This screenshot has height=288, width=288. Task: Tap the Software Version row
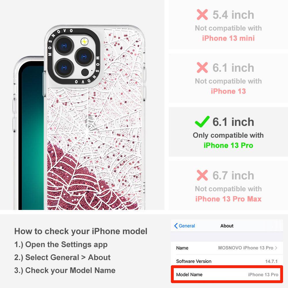[227, 261]
